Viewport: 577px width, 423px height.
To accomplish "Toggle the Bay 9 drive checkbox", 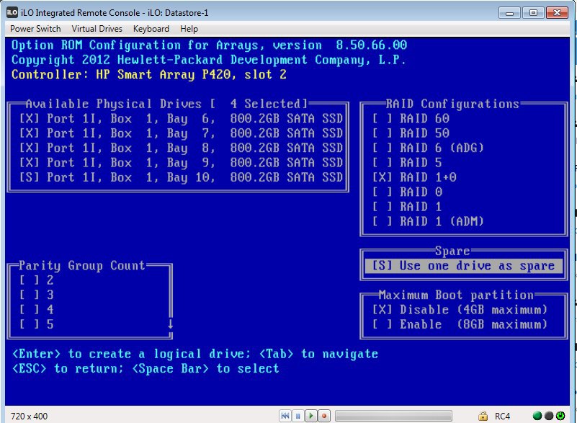I will (x=29, y=163).
